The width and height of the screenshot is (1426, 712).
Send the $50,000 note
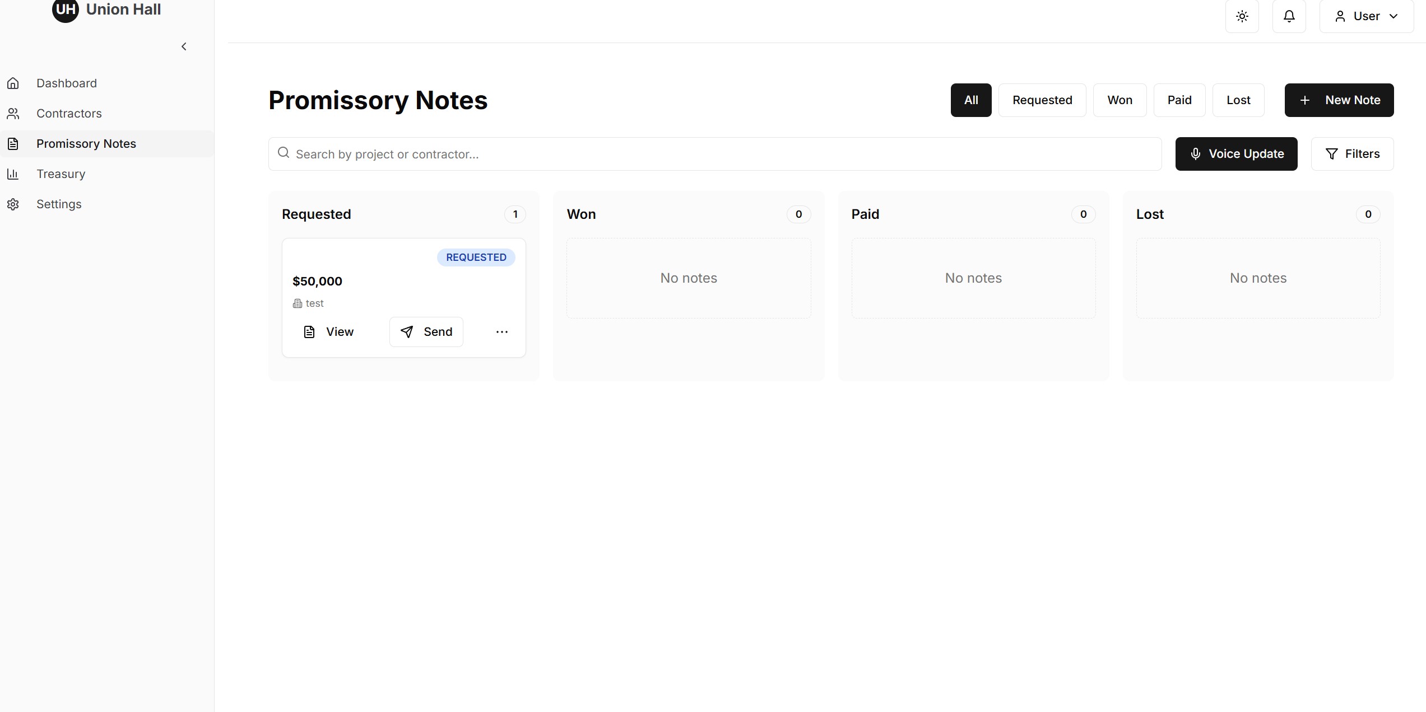click(426, 332)
